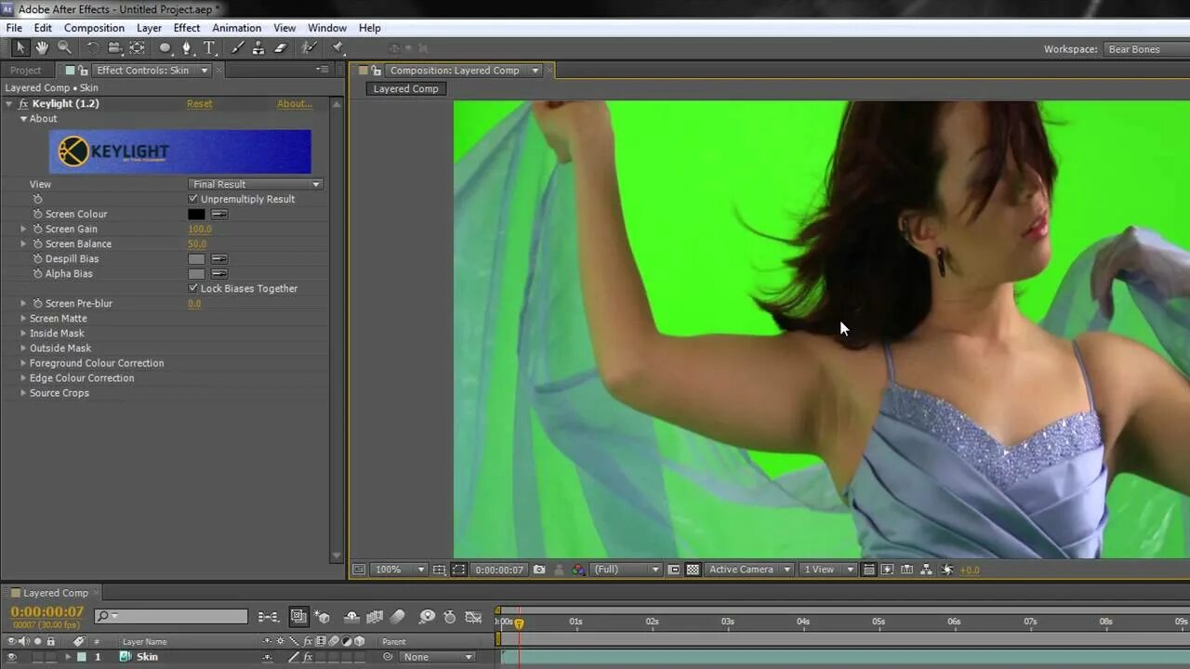Enable the Unpremultiply Result checkbox
1190x669 pixels.
[193, 199]
